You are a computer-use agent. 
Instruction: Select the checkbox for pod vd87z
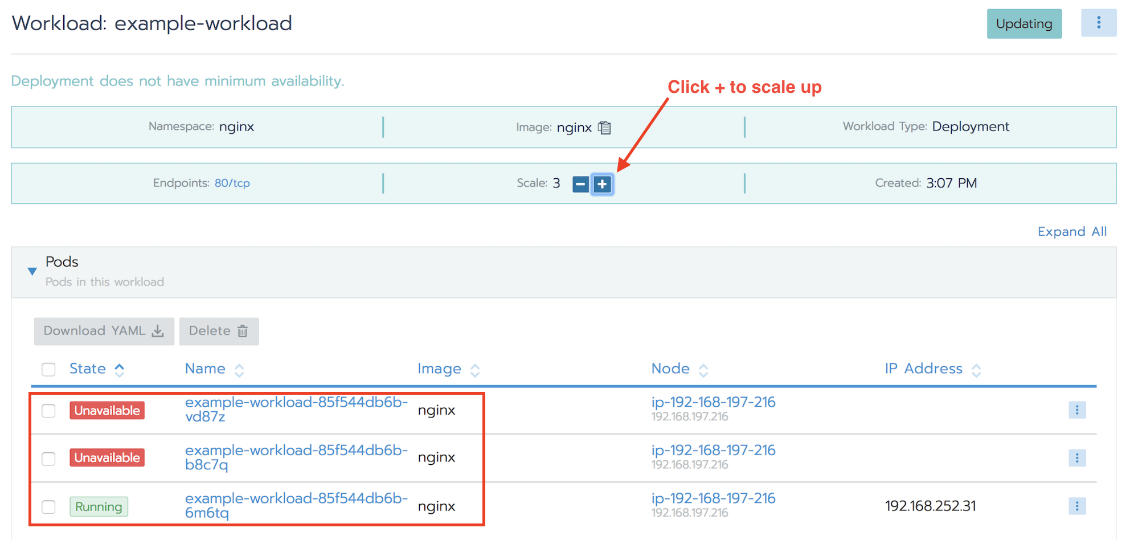pos(48,410)
